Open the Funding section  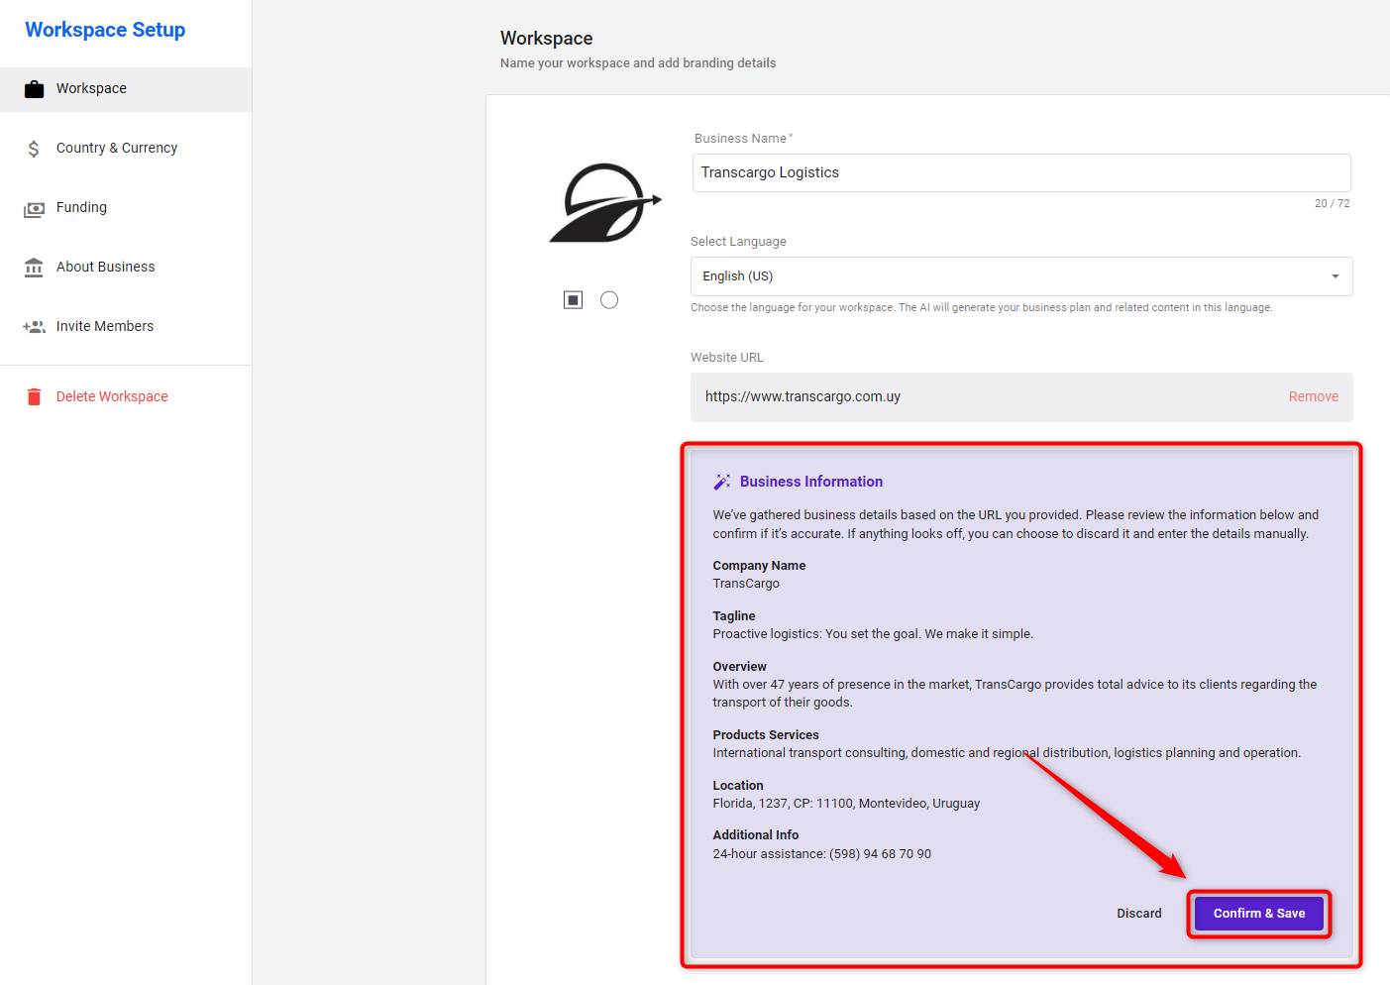(x=126, y=208)
